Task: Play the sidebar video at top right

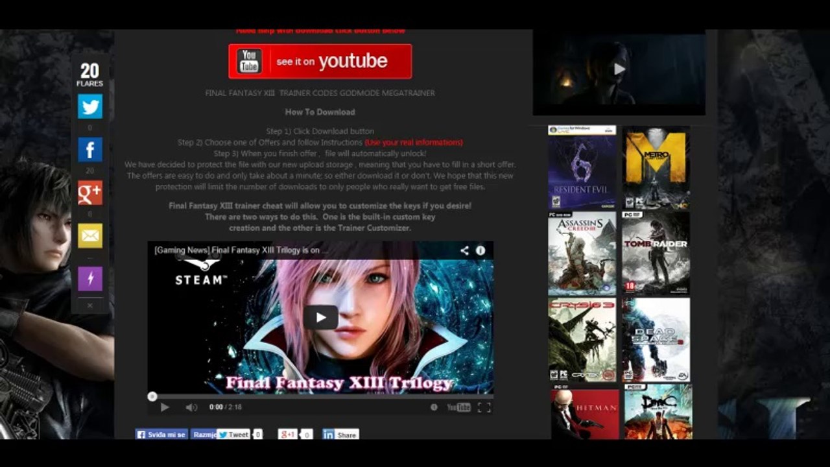Action: [619, 69]
